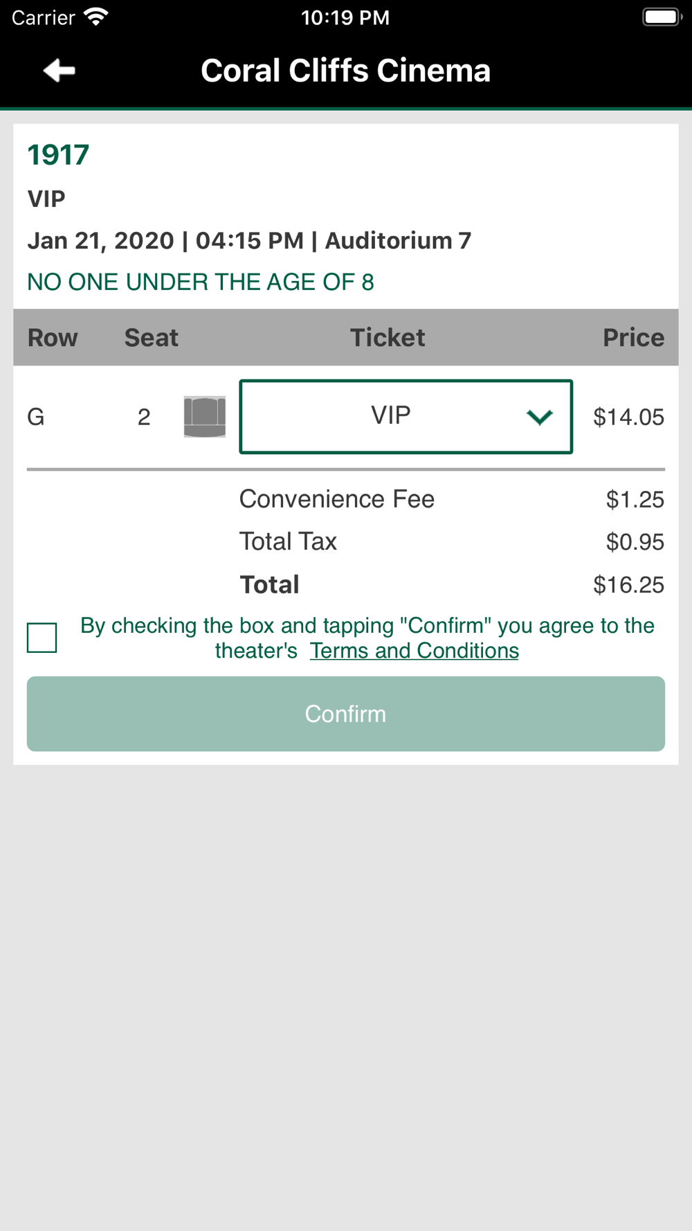Tap the Coral Cliffs Cinema title
This screenshot has width=692, height=1231.
(346, 71)
